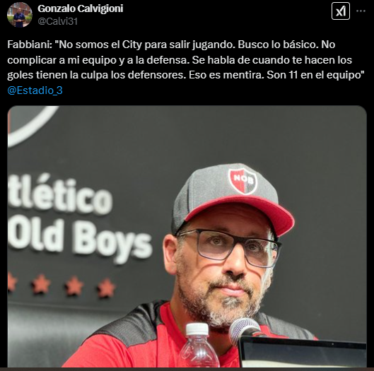Click the circular logo at photo corner
The image size is (374, 371).
tap(33, 125)
